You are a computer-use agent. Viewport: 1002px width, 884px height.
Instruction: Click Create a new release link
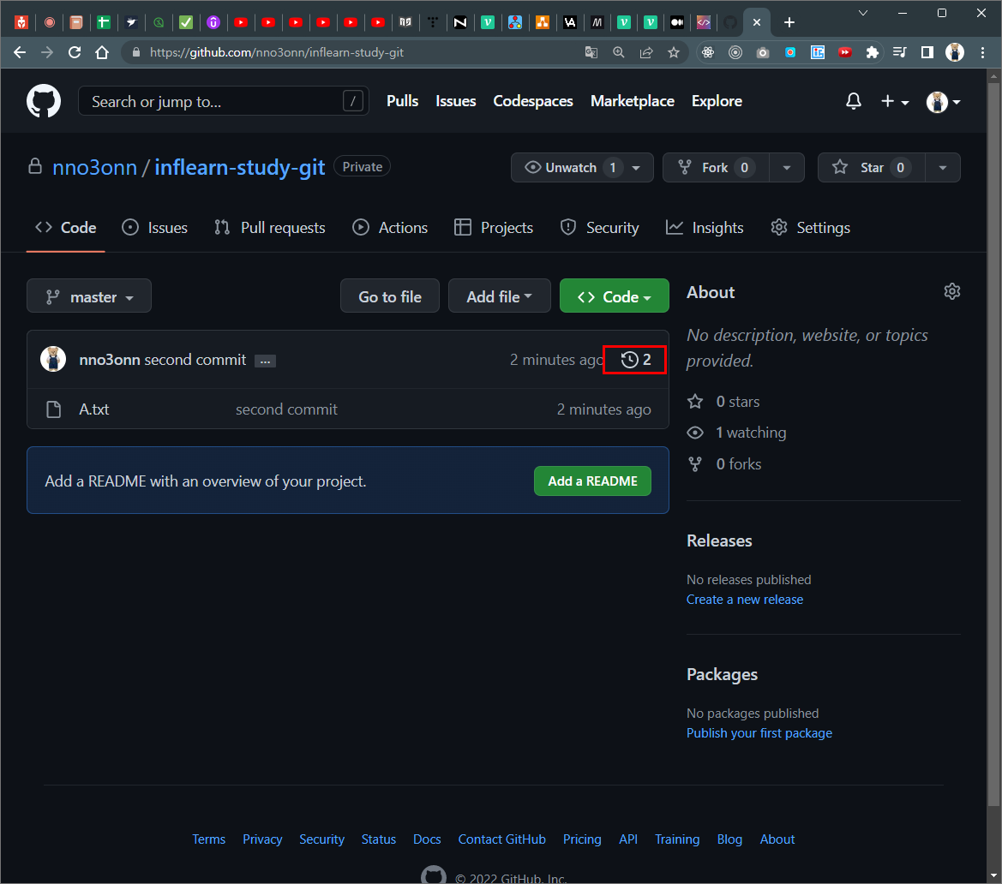click(x=745, y=599)
